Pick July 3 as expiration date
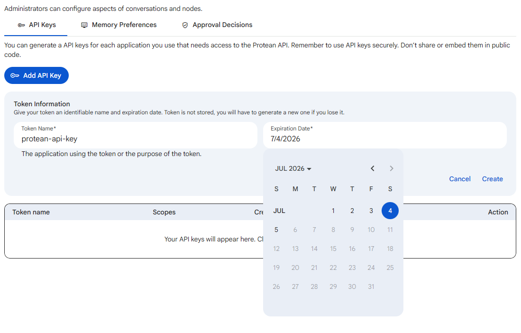Image resolution: width=521 pixels, height=333 pixels. pos(371,211)
